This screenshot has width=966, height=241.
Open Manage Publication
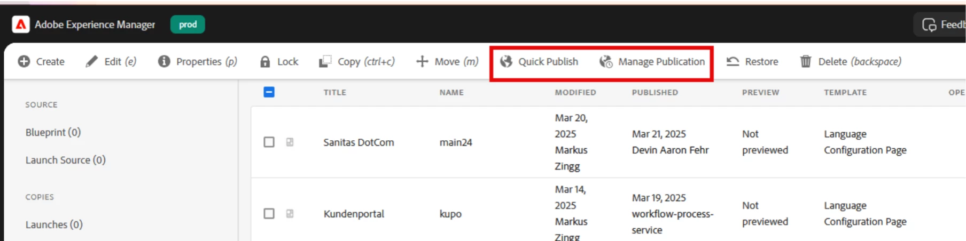click(x=652, y=62)
